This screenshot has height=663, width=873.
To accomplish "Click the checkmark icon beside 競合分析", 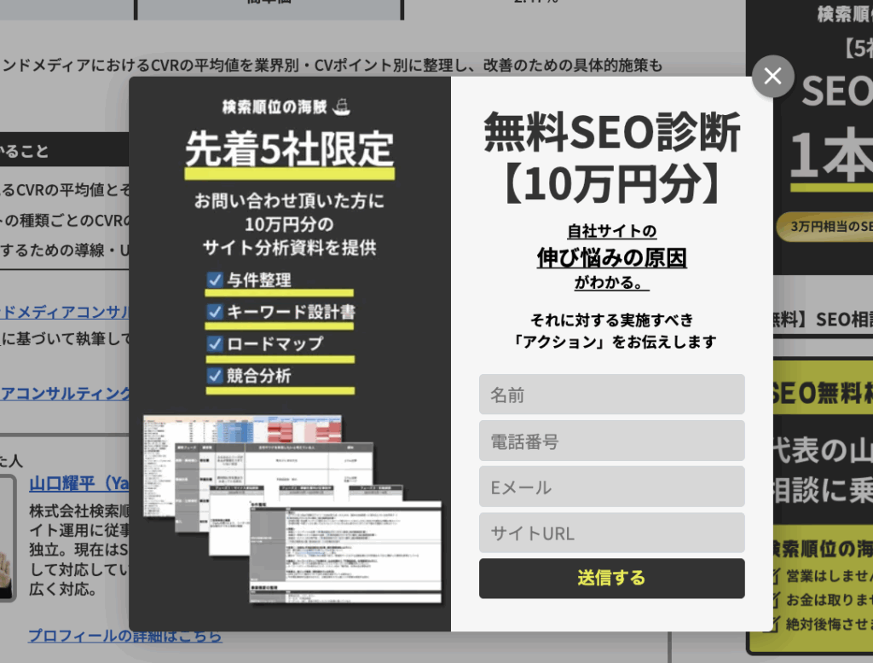I will pyautogui.click(x=215, y=376).
